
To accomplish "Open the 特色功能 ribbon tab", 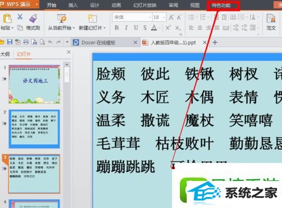I will [x=221, y=5].
